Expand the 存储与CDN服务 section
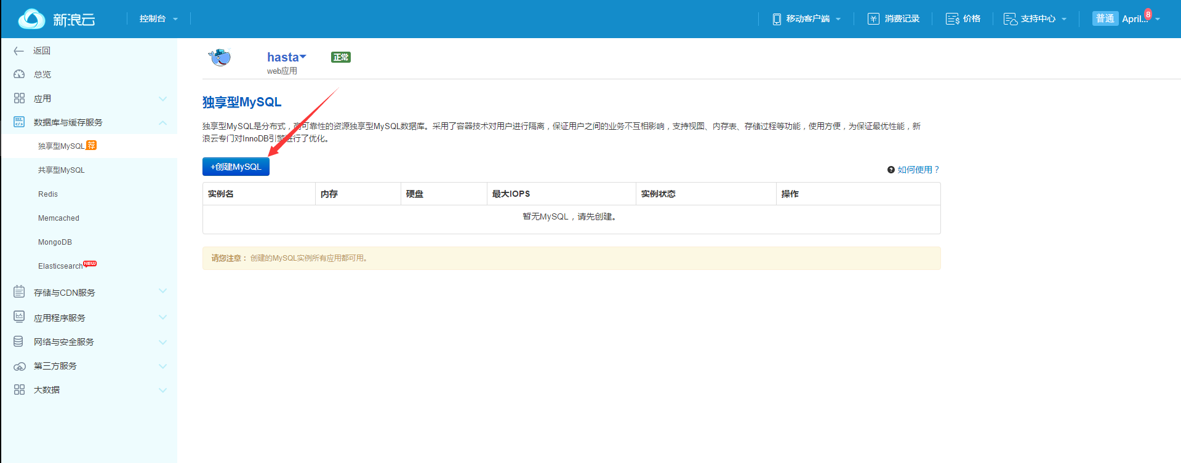The height and width of the screenshot is (463, 1181). click(162, 291)
